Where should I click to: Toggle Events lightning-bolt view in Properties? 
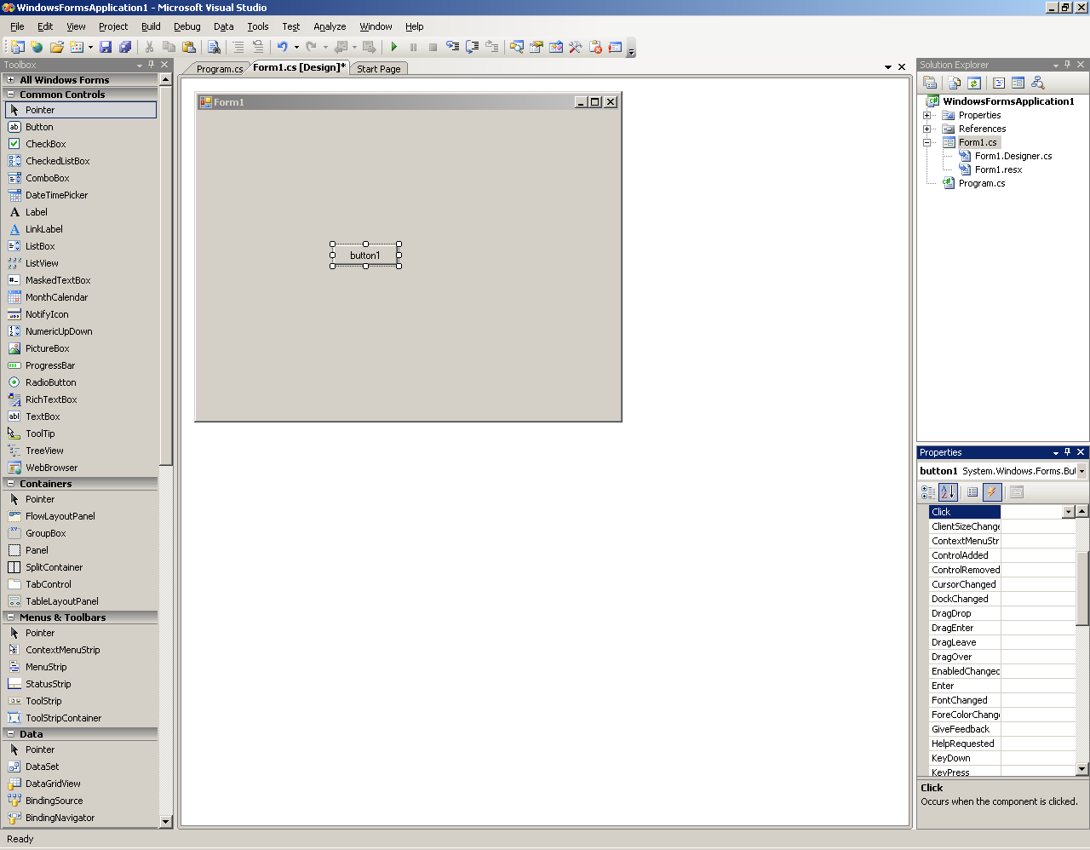[x=992, y=492]
